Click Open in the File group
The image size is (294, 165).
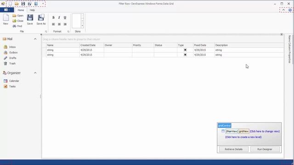point(18,16)
